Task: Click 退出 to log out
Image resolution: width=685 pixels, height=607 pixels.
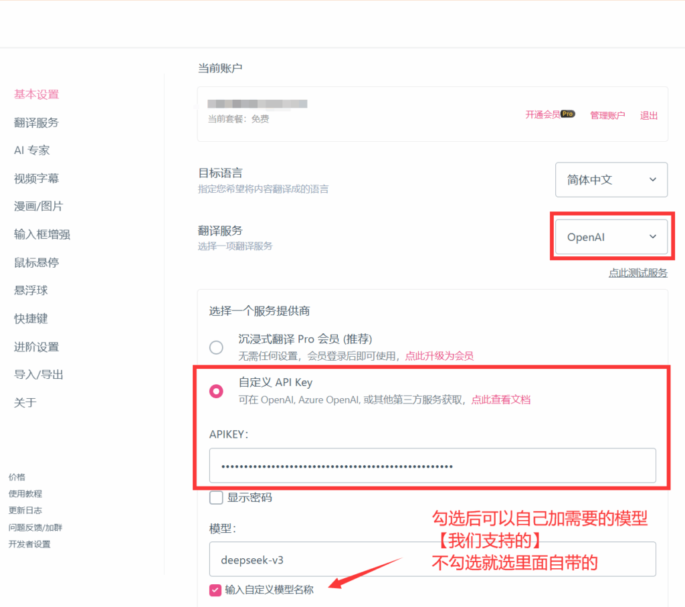Action: click(649, 115)
